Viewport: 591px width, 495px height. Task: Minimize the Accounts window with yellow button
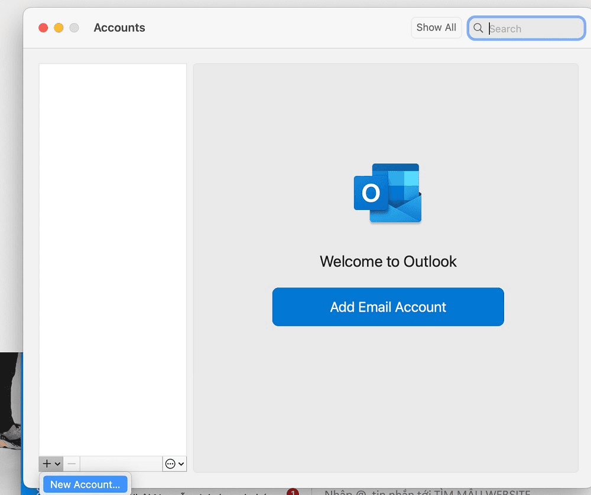pyautogui.click(x=59, y=28)
